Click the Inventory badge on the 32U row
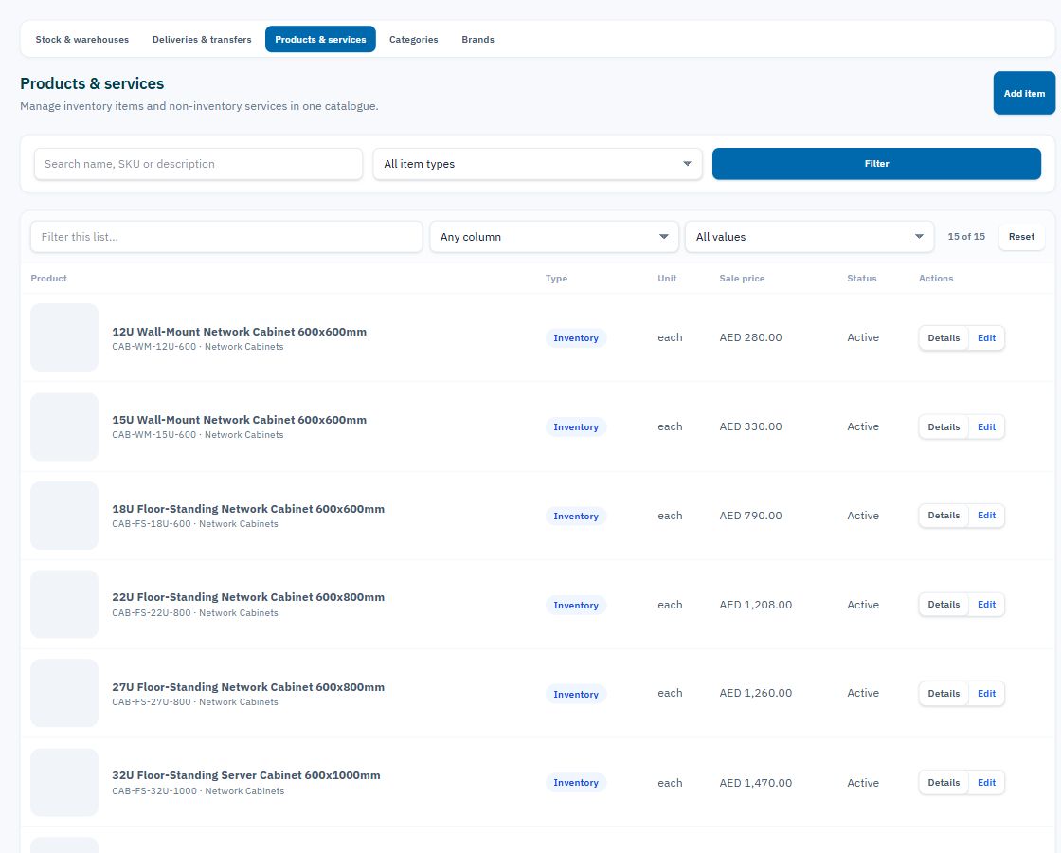The width and height of the screenshot is (1061, 853). (576, 783)
